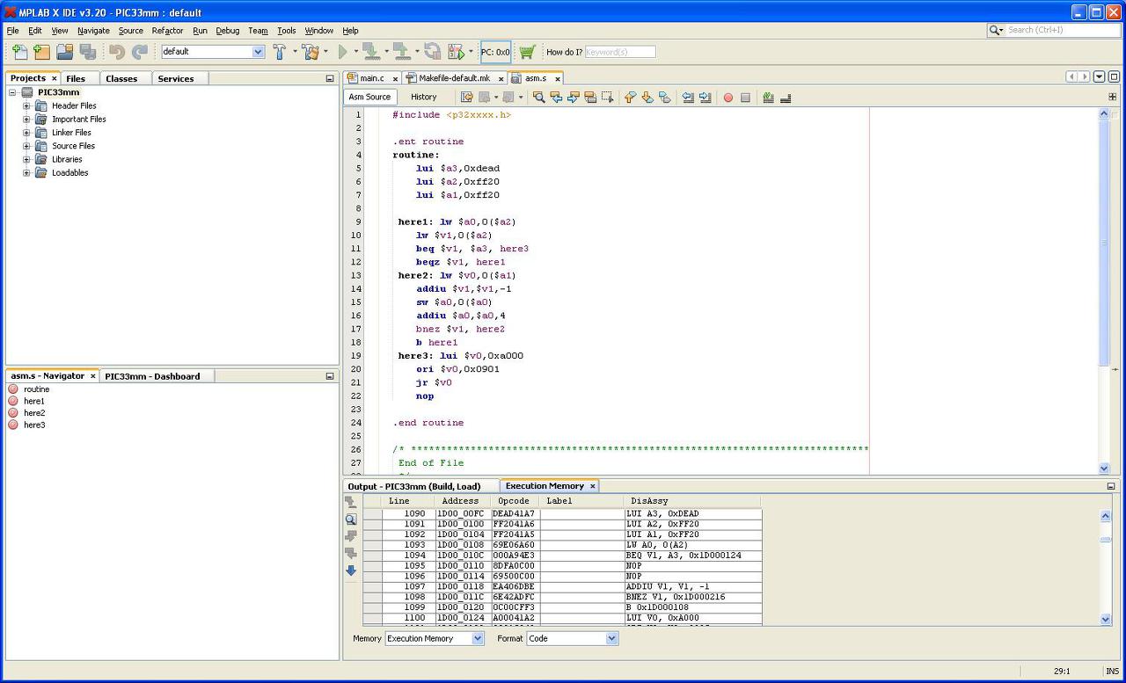Click the Clean and Build icon
Image resolution: width=1126 pixels, height=683 pixels.
tap(310, 52)
